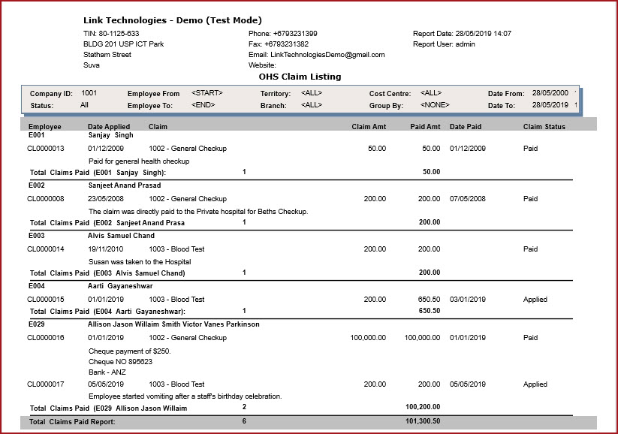Viewport: 618px width, 434px height.
Task: Click the Total Claims Paid Report row
Action: pos(74,422)
